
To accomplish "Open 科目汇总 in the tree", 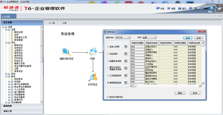I will (x=18, y=61).
